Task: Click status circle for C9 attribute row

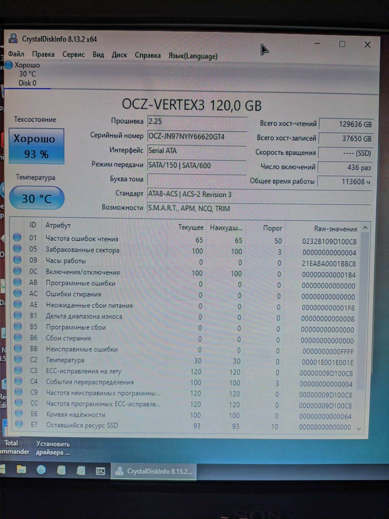Action: [18, 392]
